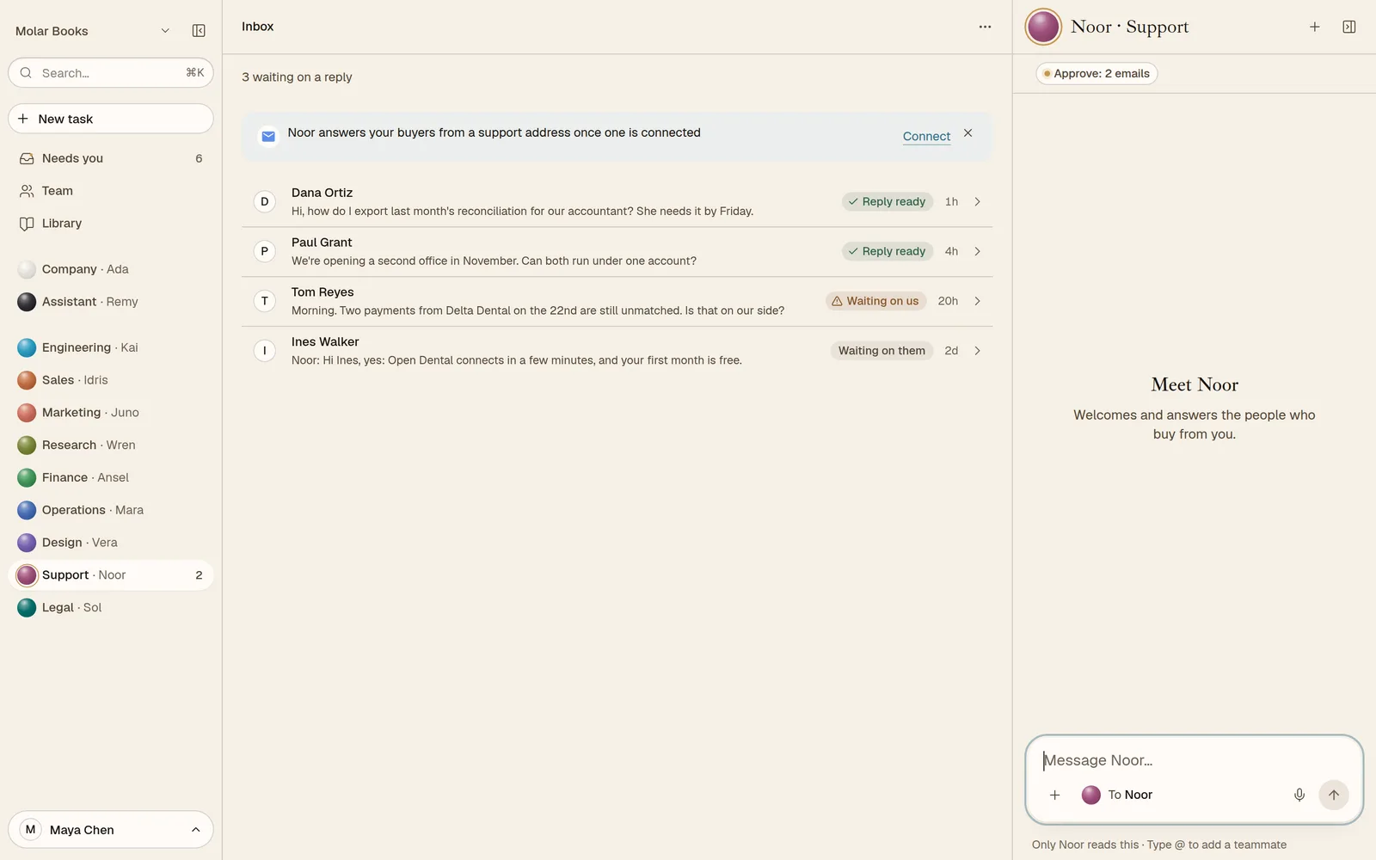Select Operations · Mara agent
The height and width of the screenshot is (860, 1376).
[111, 510]
